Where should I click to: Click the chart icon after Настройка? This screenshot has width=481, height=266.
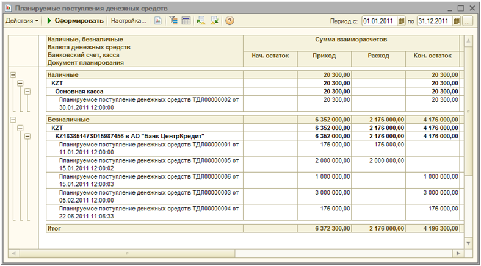[158, 21]
